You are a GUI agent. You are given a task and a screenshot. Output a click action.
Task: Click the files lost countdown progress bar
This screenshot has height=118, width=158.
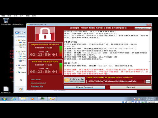(61, 68)
